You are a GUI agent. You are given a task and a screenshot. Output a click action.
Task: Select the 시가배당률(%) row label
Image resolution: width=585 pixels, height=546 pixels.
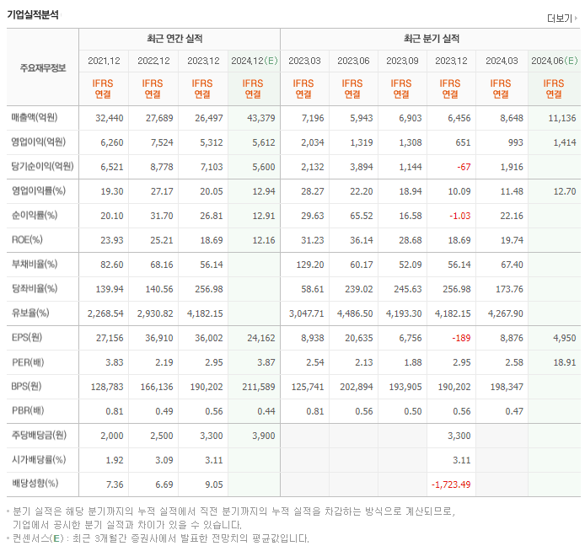click(39, 459)
